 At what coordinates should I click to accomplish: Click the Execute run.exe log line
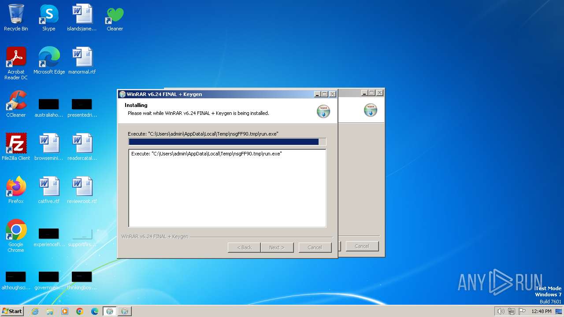click(x=206, y=154)
